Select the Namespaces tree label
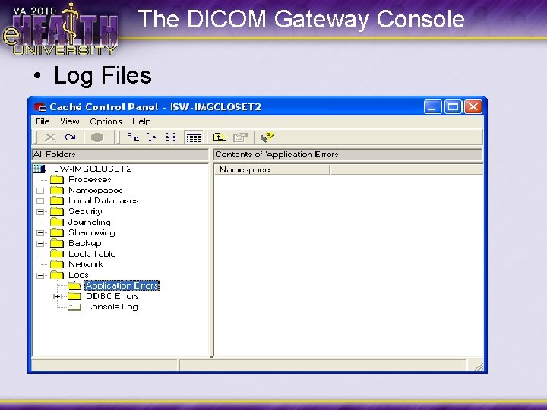The width and height of the screenshot is (547, 410). pyautogui.click(x=95, y=191)
